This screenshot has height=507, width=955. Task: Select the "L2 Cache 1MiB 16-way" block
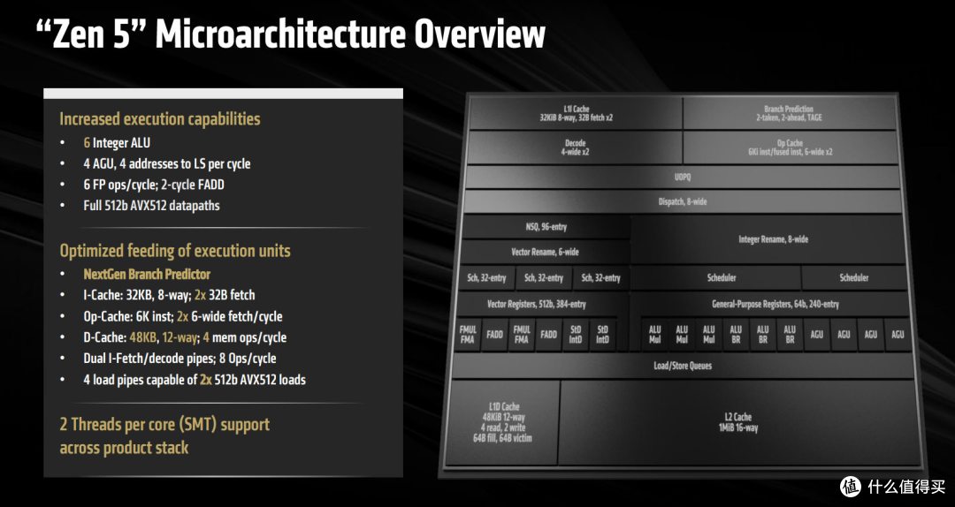[738, 422]
